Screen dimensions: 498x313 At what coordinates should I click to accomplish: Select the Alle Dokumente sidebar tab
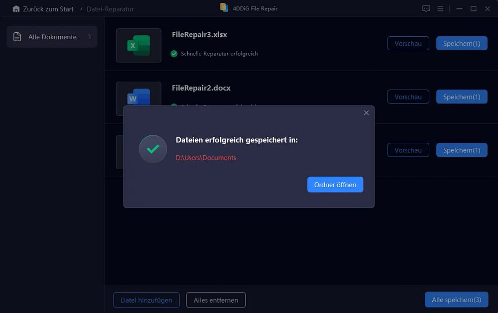52,37
